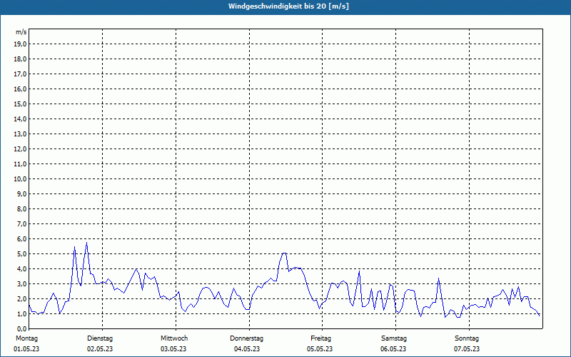This screenshot has height=357, width=571.
Task: Click the date 06.05.23
Action: (x=393, y=349)
